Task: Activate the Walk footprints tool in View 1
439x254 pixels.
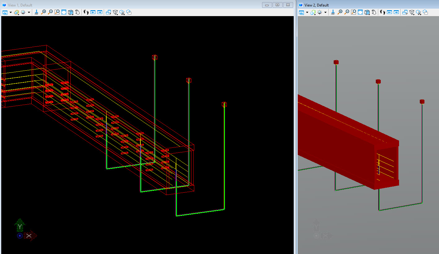Action: tap(86, 12)
